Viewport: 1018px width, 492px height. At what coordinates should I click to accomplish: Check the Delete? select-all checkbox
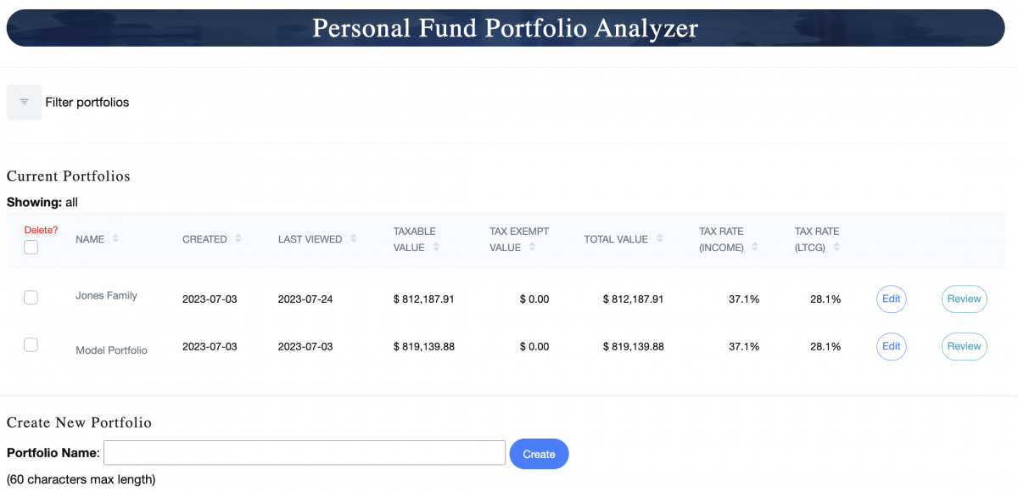pyautogui.click(x=31, y=247)
